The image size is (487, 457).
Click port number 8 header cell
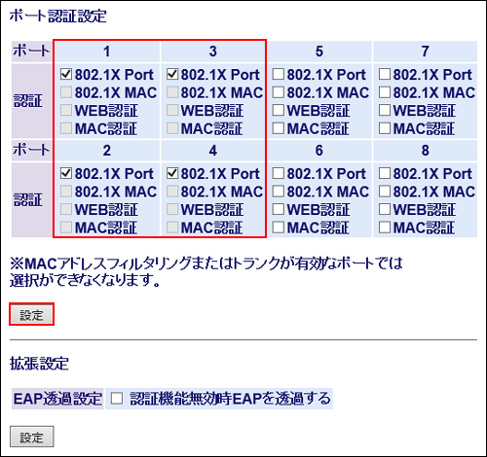tap(426, 151)
